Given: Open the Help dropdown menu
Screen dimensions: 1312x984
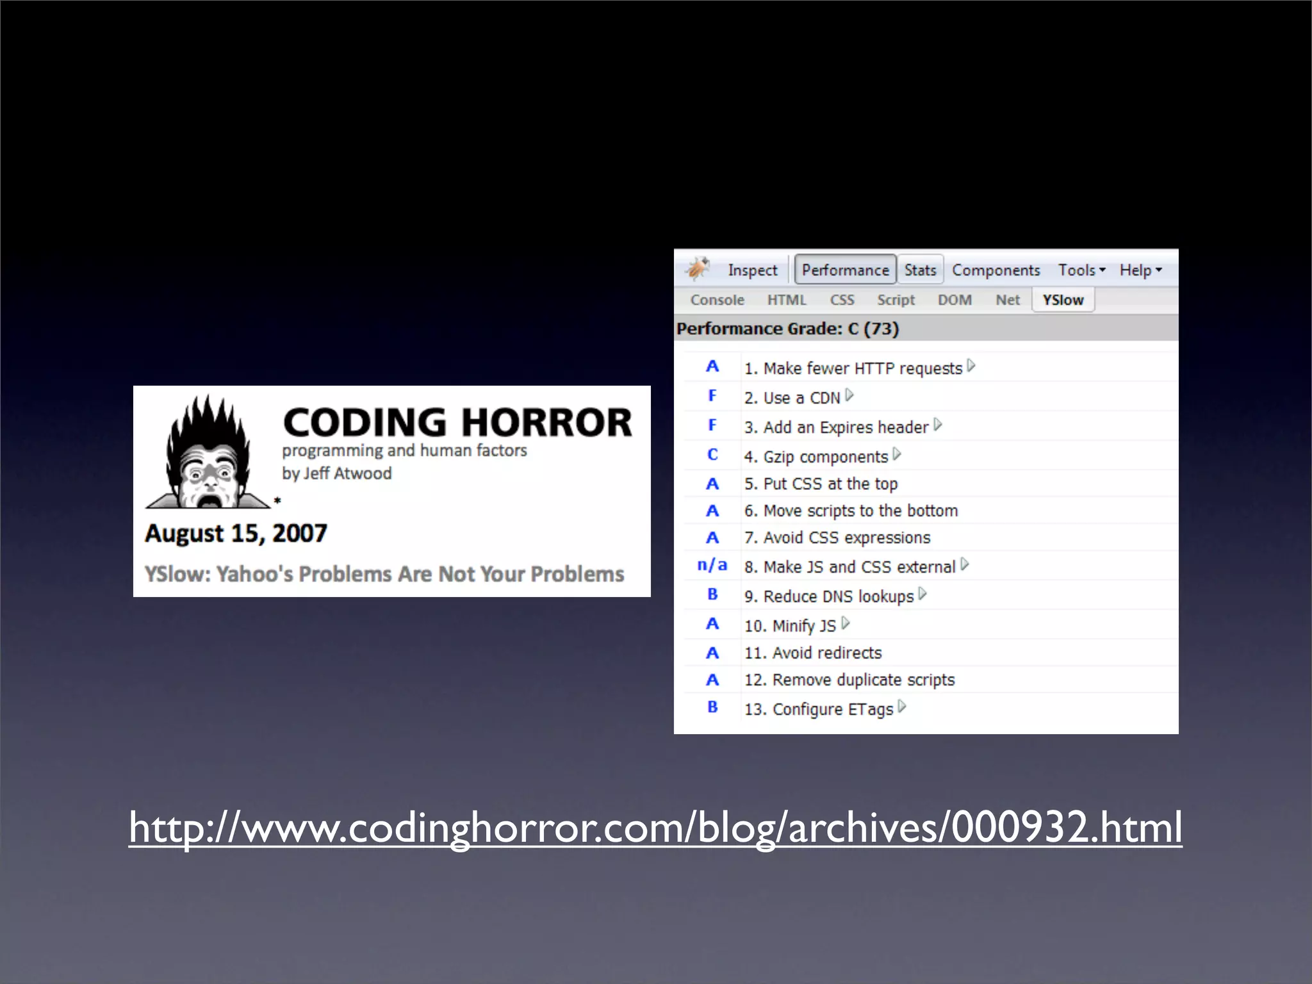Looking at the screenshot, I should point(1140,270).
